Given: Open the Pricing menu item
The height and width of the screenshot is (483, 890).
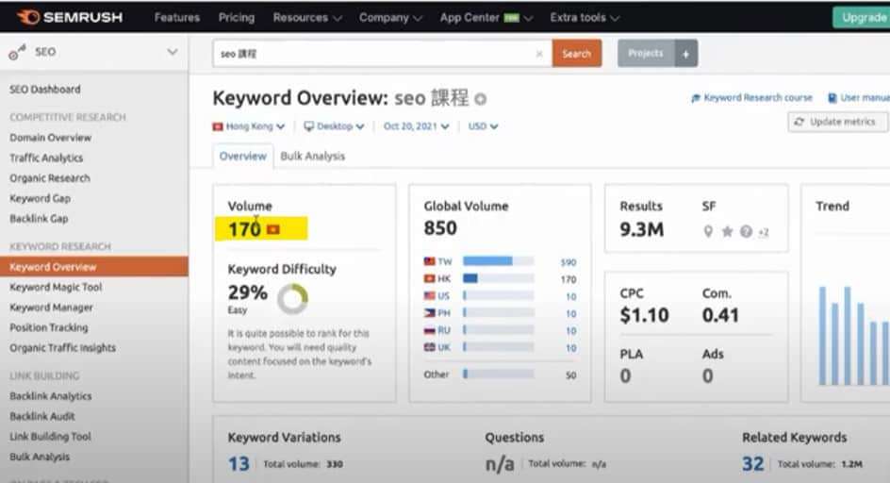Looking at the screenshot, I should point(237,18).
